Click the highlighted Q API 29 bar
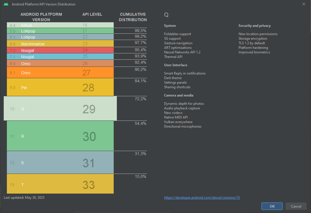 point(60,108)
